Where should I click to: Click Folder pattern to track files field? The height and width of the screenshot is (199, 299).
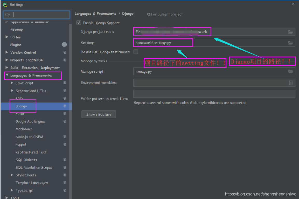click(x=214, y=94)
